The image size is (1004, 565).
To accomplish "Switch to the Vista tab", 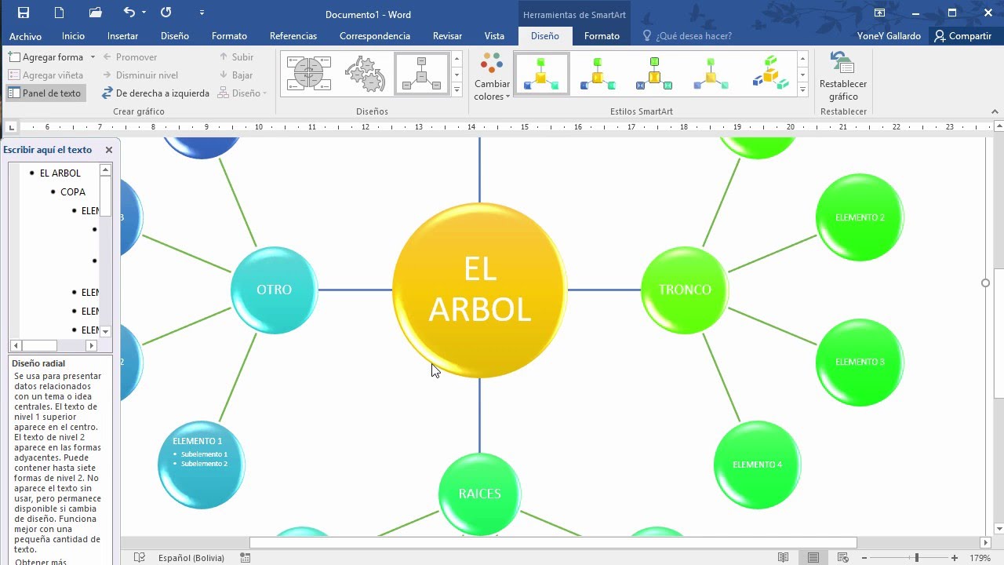I will [x=494, y=36].
